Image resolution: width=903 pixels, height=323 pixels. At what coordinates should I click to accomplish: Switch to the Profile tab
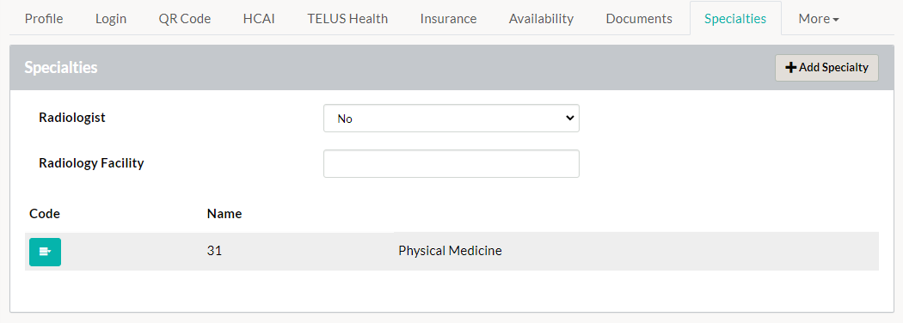tap(44, 18)
